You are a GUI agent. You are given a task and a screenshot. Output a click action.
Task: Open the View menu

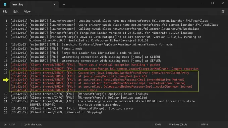point(27,12)
